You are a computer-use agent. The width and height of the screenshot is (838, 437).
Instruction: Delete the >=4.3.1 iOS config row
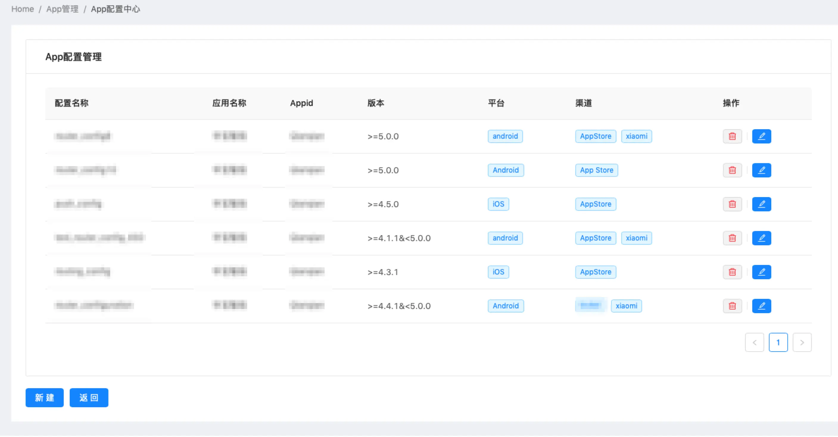(x=732, y=272)
